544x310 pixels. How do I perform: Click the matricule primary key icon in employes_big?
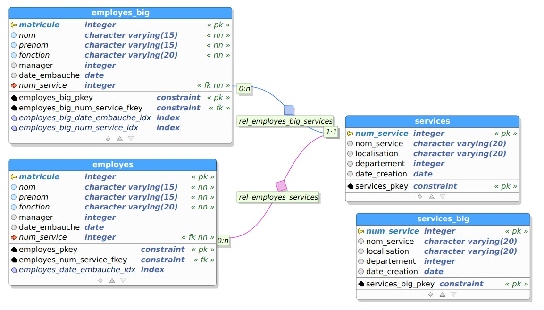tap(14, 25)
